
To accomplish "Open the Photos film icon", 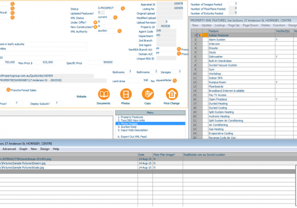I will [126, 94].
